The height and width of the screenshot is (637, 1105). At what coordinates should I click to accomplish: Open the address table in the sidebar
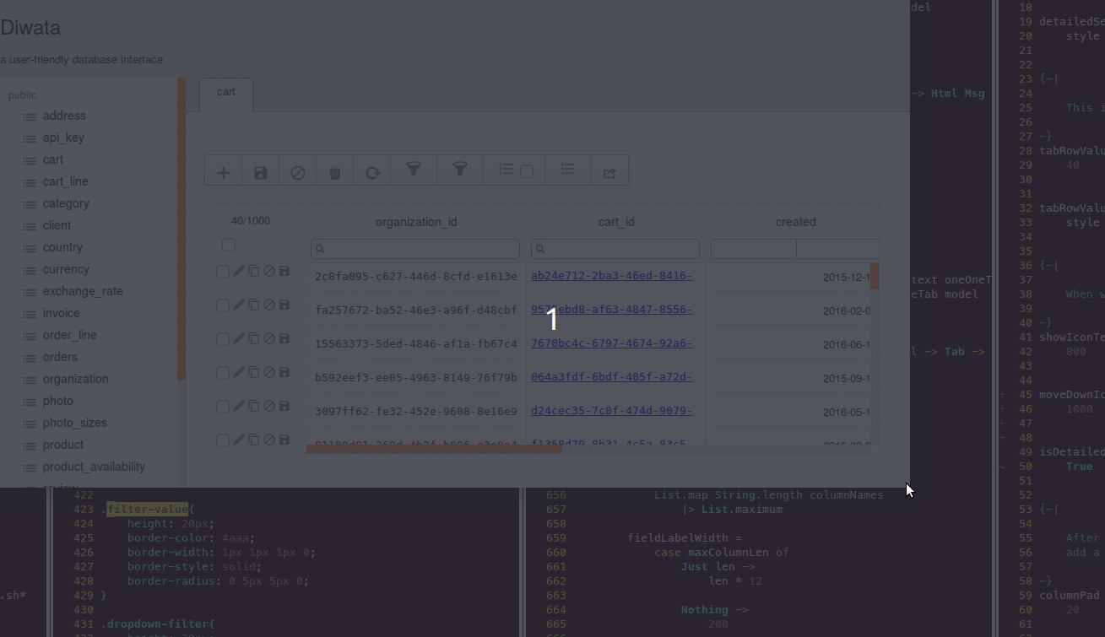click(x=64, y=116)
